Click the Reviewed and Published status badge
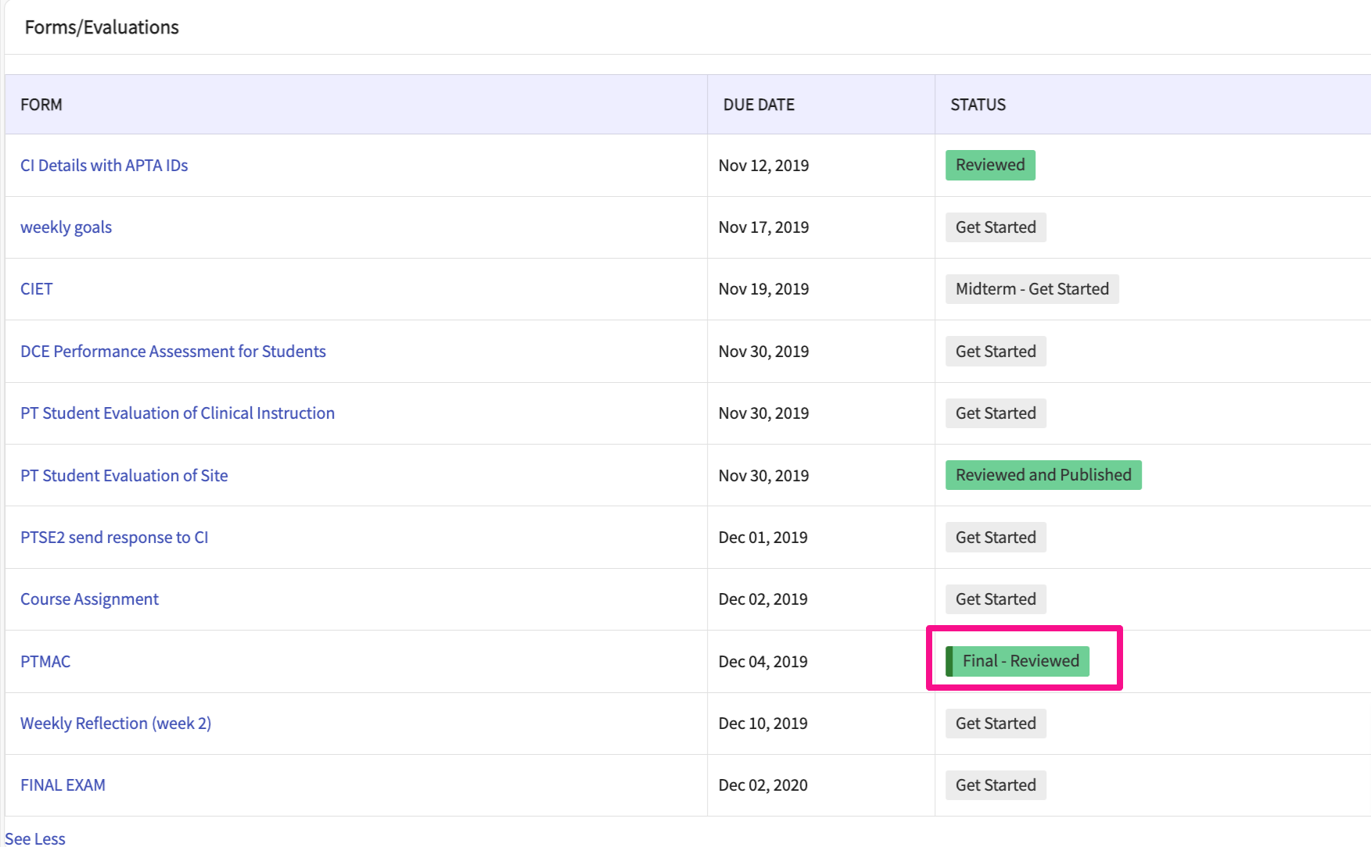 click(x=1043, y=475)
